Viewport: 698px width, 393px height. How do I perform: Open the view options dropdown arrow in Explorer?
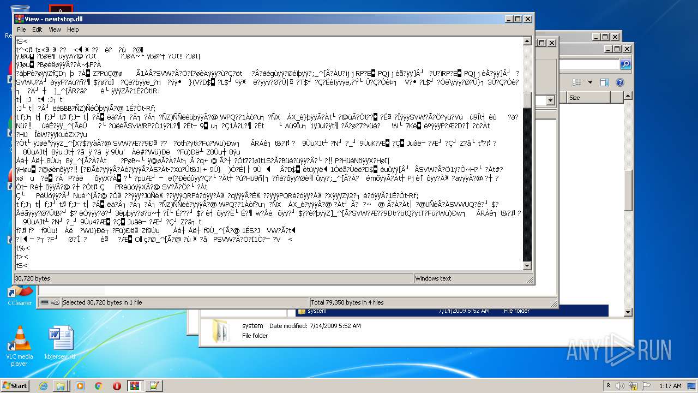[x=590, y=82]
